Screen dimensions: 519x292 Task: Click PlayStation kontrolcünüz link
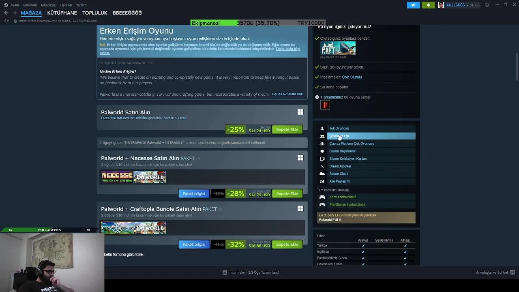click(x=347, y=204)
